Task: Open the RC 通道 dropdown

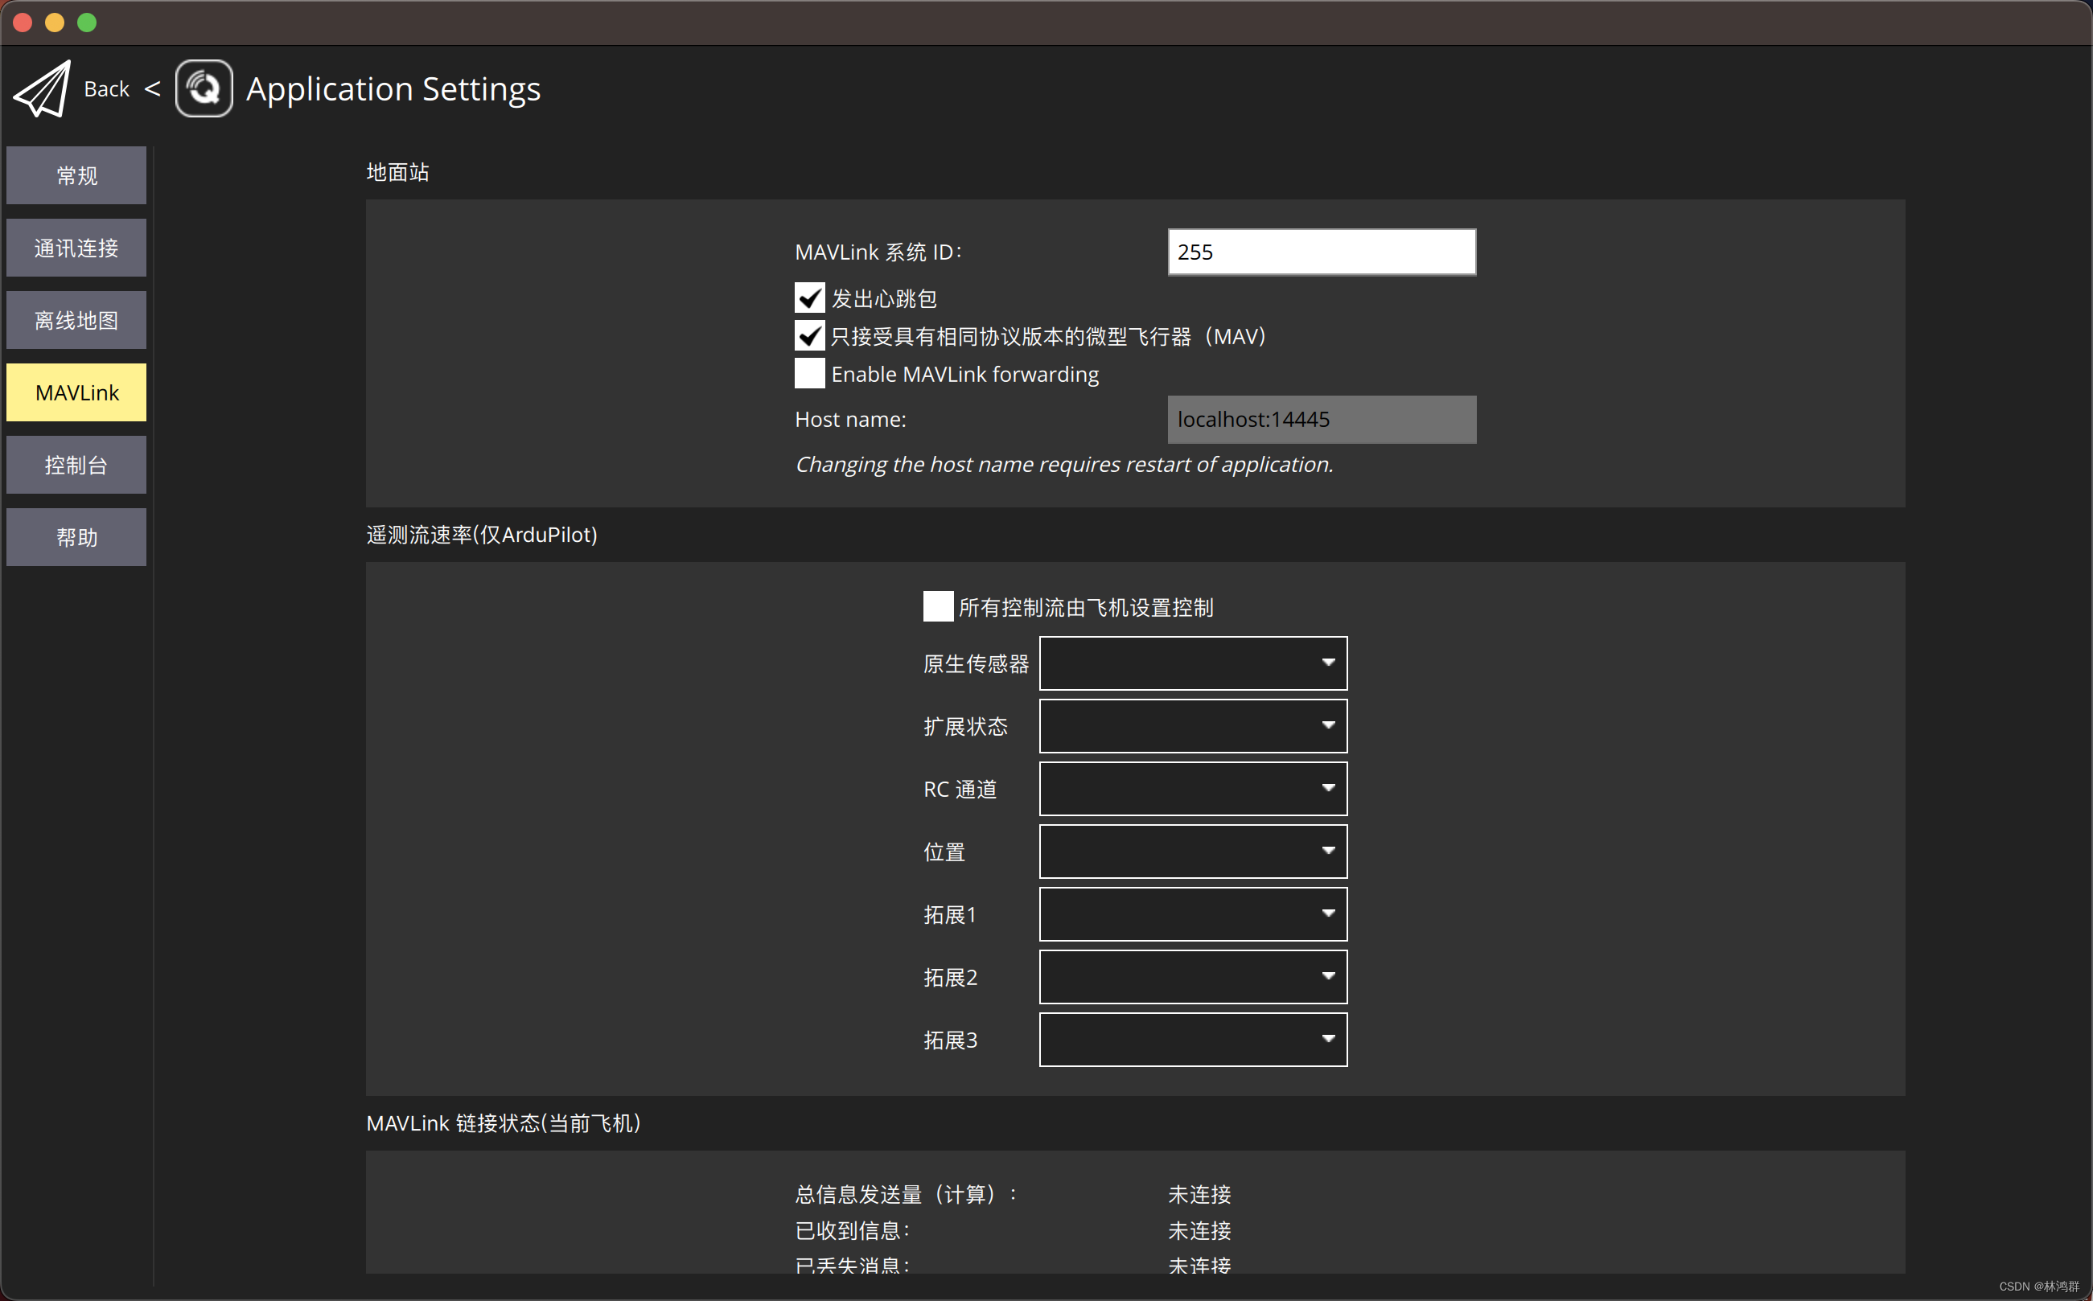Action: tap(1192, 788)
